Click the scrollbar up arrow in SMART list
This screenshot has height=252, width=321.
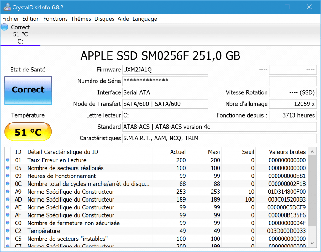(312, 152)
